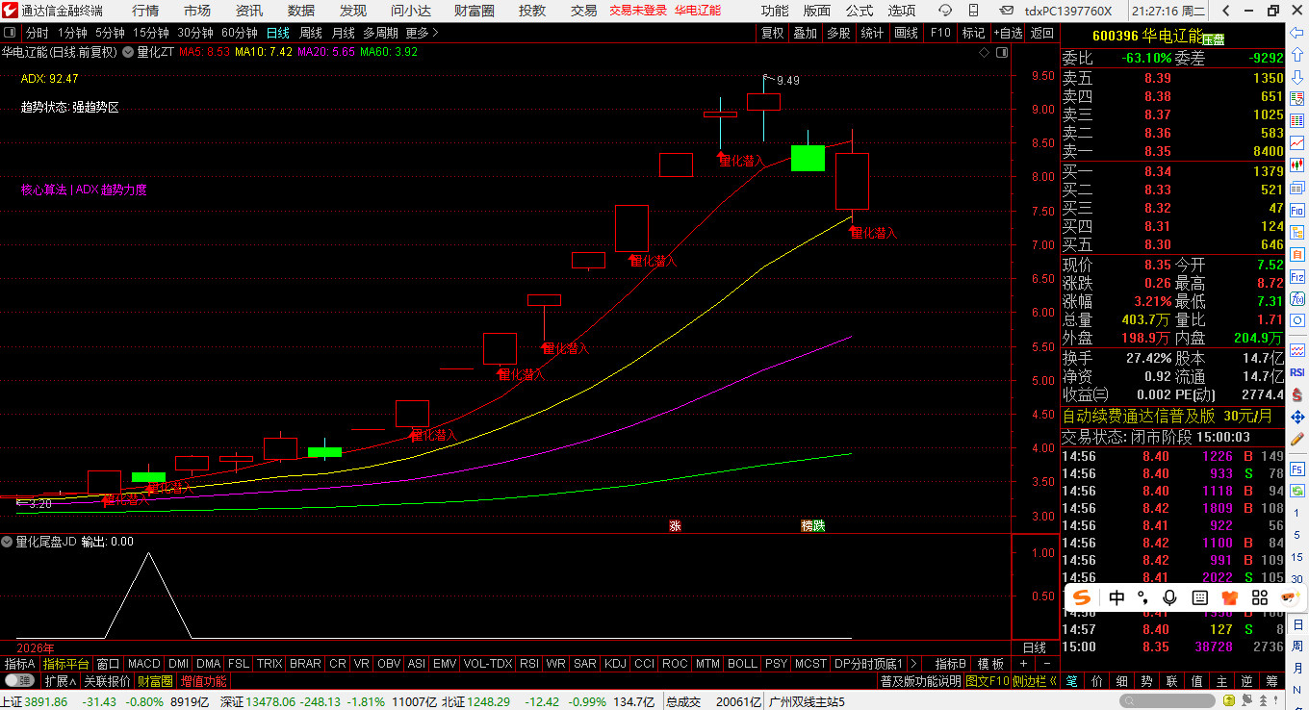Open the customer service headset icon

coord(946,11)
